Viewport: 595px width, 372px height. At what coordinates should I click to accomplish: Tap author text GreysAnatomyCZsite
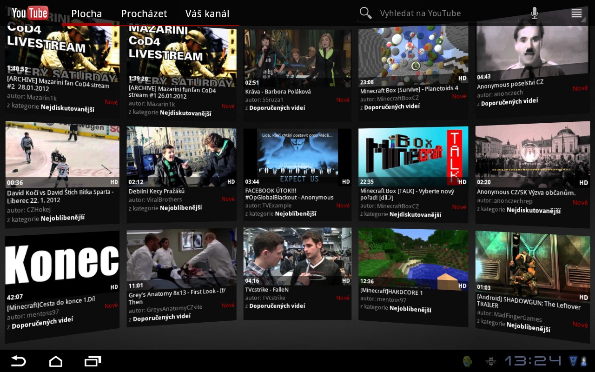(x=174, y=308)
